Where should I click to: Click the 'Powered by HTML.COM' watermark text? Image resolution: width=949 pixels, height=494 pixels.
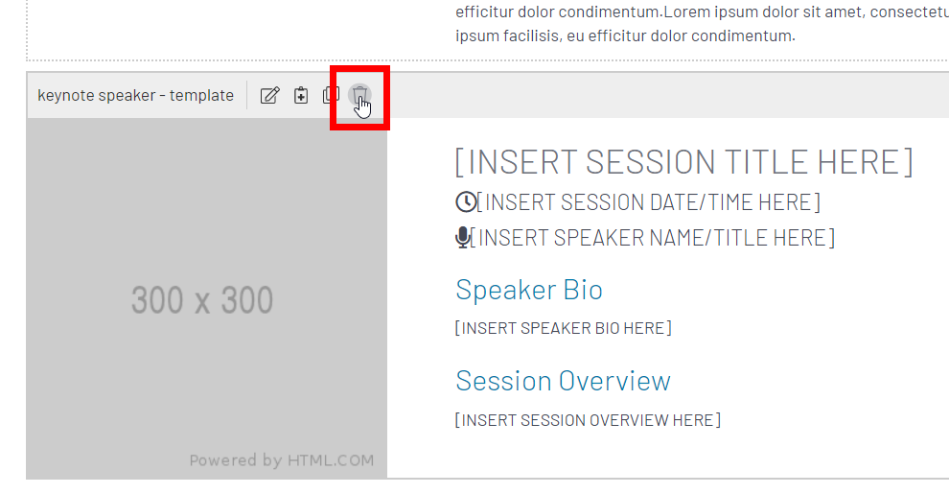[x=282, y=460]
